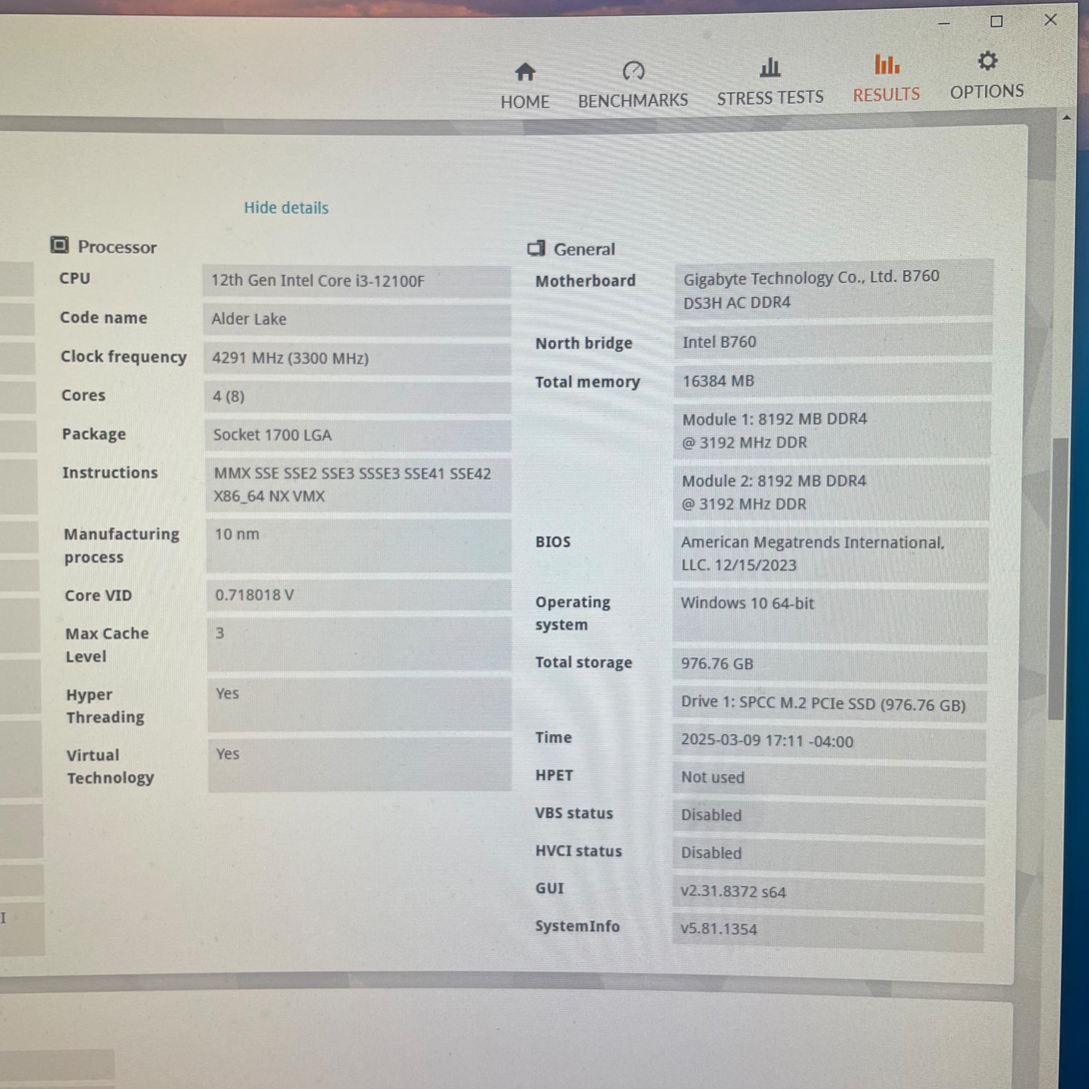The width and height of the screenshot is (1089, 1089).
Task: Open OPTIONS gear icon
Action: [987, 61]
